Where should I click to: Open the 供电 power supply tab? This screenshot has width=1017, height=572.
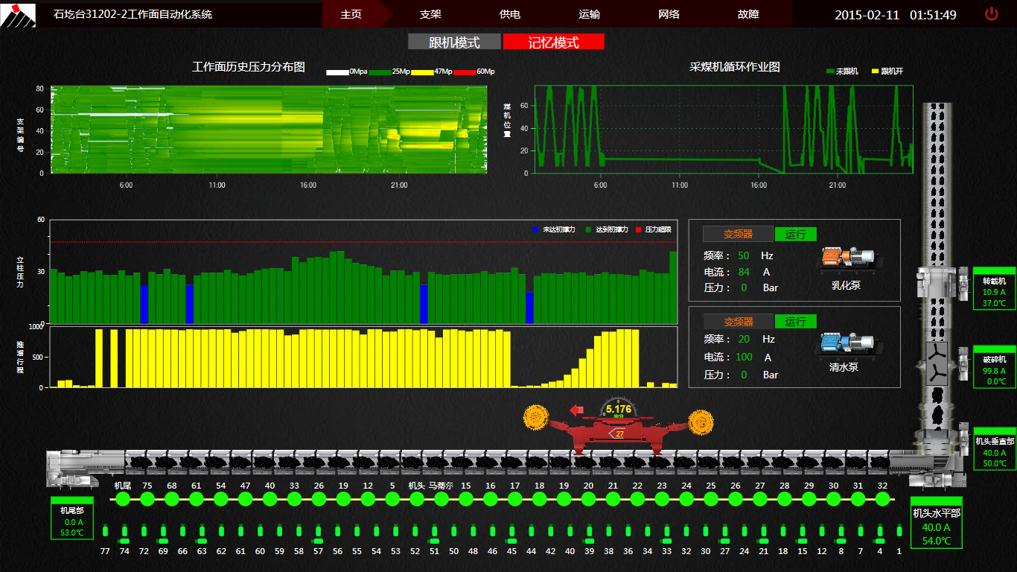point(510,14)
